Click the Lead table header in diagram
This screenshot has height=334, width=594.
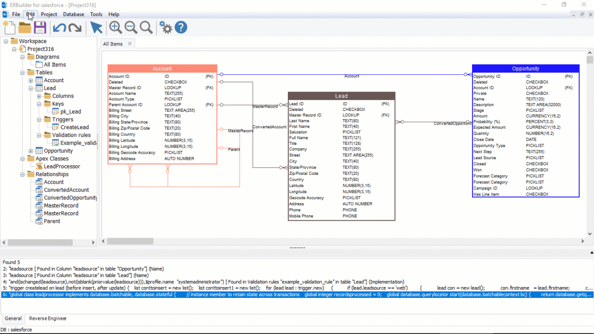(x=341, y=96)
